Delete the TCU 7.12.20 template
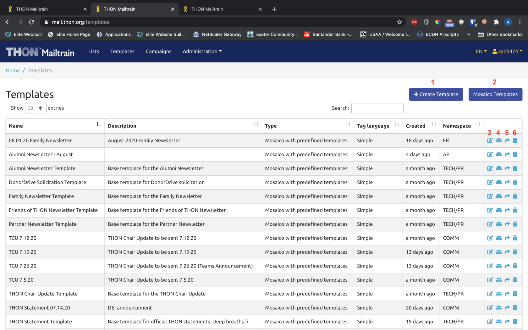 (x=515, y=238)
